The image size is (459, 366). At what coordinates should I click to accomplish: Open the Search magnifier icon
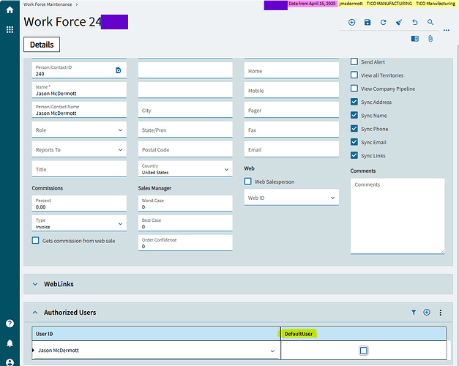click(x=430, y=22)
